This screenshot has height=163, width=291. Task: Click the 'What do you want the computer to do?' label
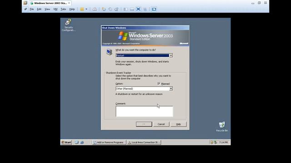point(135,50)
